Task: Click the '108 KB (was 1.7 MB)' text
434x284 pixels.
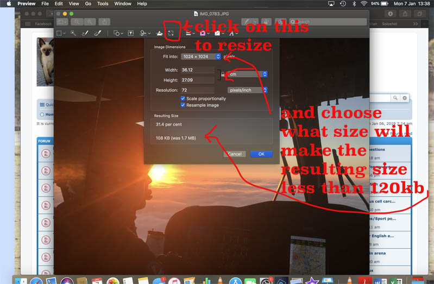Action: coord(176,138)
